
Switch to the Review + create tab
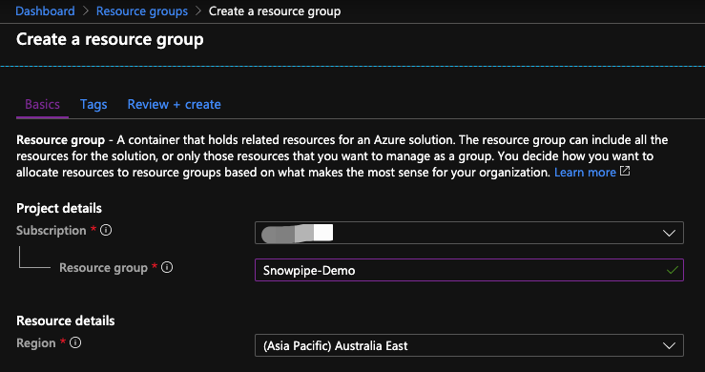tap(174, 104)
